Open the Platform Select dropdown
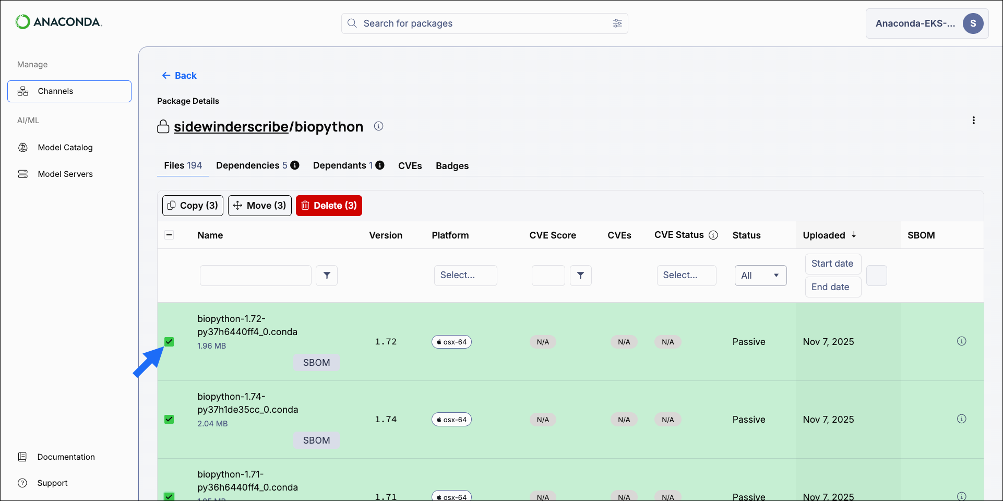1003x501 pixels. pos(465,275)
